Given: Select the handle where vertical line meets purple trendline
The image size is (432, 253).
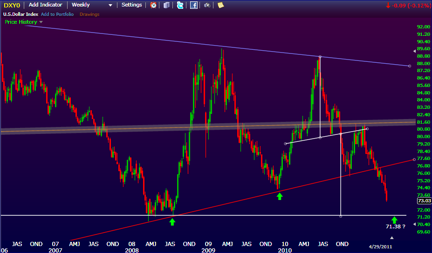Looking at the screenshot, I should [320, 57].
